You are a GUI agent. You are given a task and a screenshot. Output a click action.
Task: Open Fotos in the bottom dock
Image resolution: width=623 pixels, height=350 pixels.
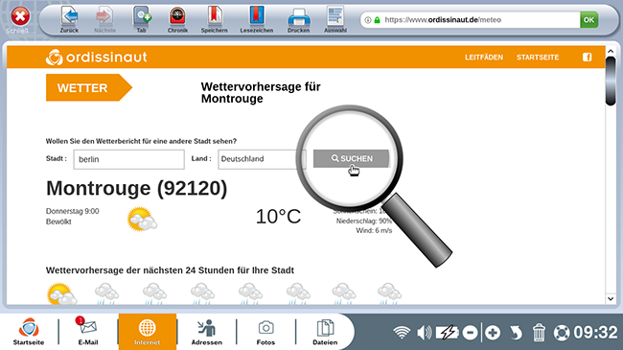(265, 332)
